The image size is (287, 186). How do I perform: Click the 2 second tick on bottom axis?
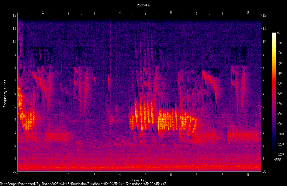coord(68,175)
